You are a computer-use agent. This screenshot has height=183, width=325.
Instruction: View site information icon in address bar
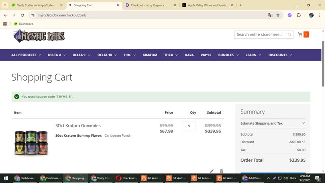pos(33,15)
